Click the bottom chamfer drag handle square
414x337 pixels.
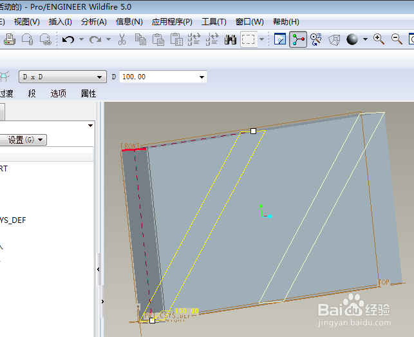[153, 321]
